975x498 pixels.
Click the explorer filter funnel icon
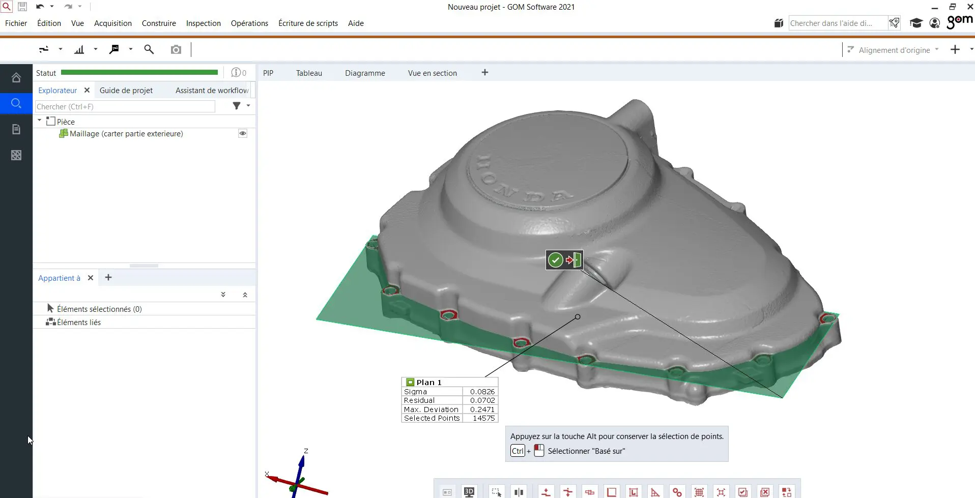(237, 106)
